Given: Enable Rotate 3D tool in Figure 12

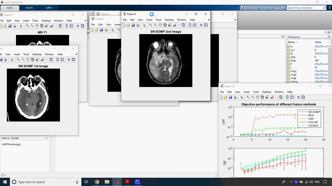Looking at the screenshot, I should pos(262,97).
